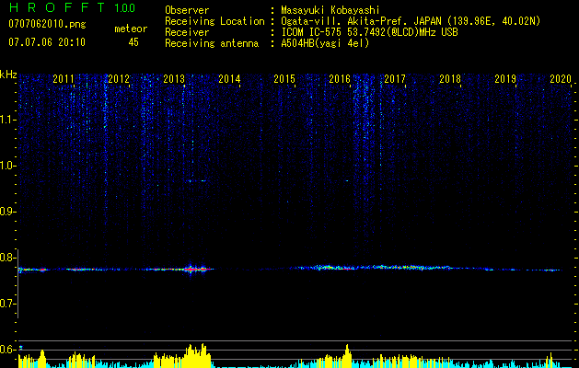Click the 2020 time axis marker

(x=561, y=78)
